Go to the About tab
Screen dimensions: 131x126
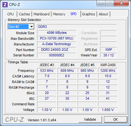point(103,14)
